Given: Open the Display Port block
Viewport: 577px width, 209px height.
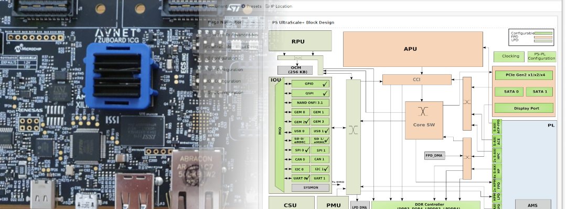Looking at the screenshot, I should coord(523,108).
